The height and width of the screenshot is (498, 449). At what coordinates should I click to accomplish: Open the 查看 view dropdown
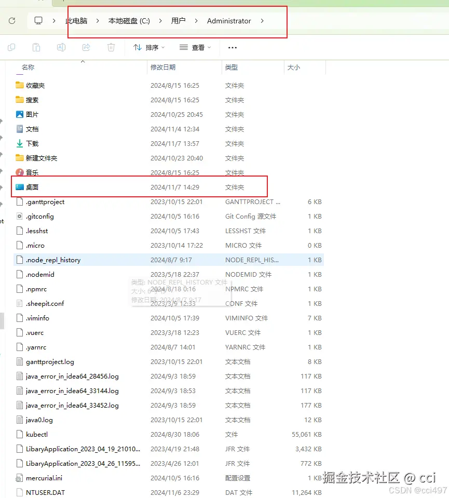195,48
